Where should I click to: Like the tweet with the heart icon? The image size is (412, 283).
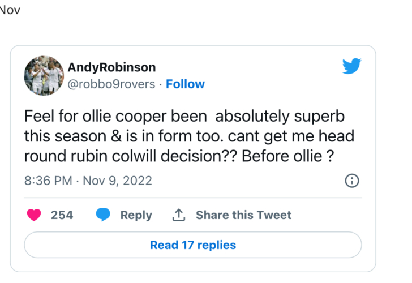pyautogui.click(x=34, y=215)
